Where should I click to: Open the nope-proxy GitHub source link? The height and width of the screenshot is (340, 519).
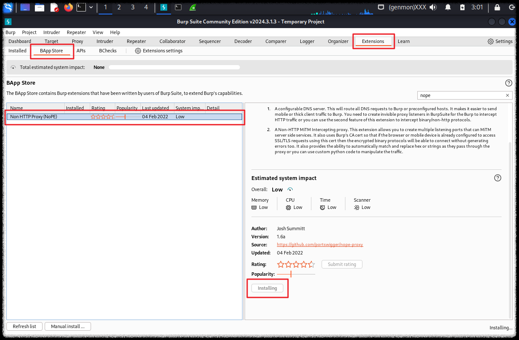click(x=320, y=245)
